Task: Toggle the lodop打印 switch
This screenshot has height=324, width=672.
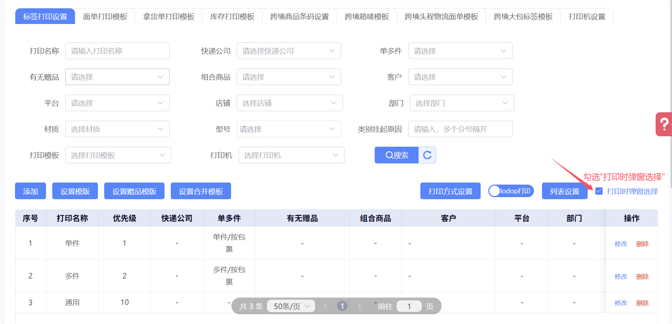Action: 511,191
